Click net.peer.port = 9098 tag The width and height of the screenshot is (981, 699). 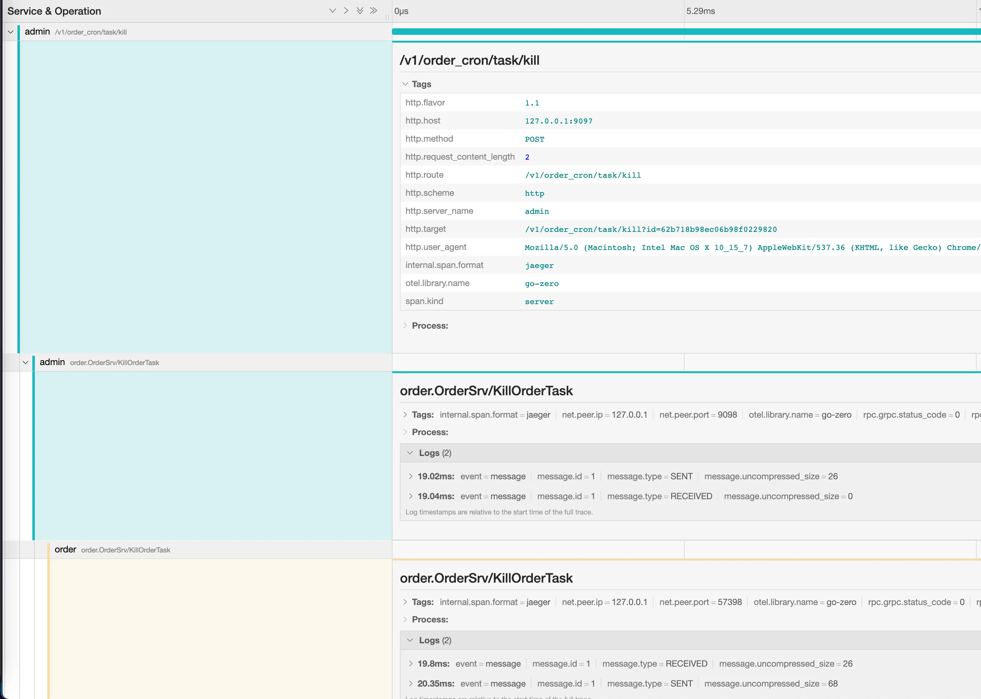(x=698, y=415)
